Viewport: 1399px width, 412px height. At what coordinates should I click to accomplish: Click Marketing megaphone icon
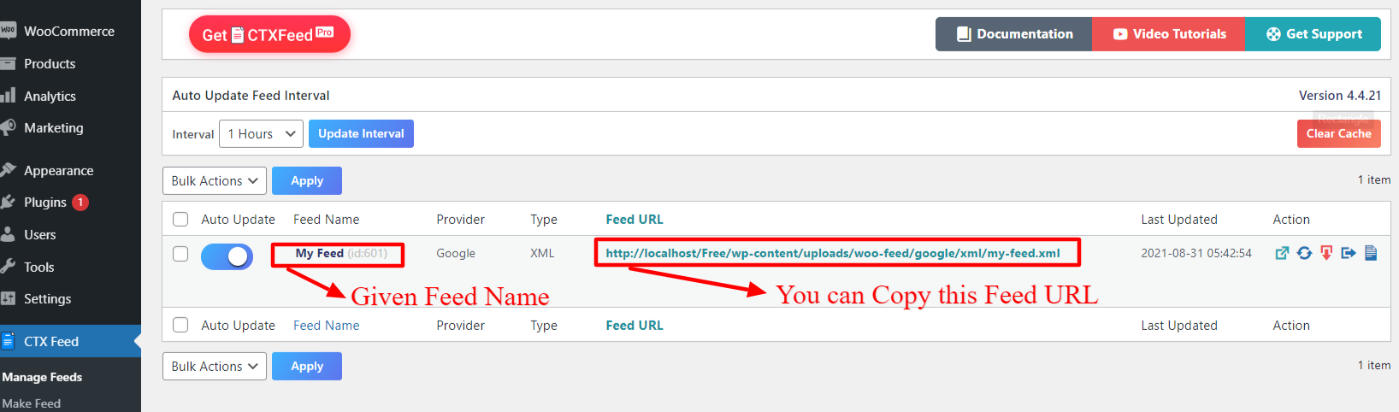click(x=8, y=127)
